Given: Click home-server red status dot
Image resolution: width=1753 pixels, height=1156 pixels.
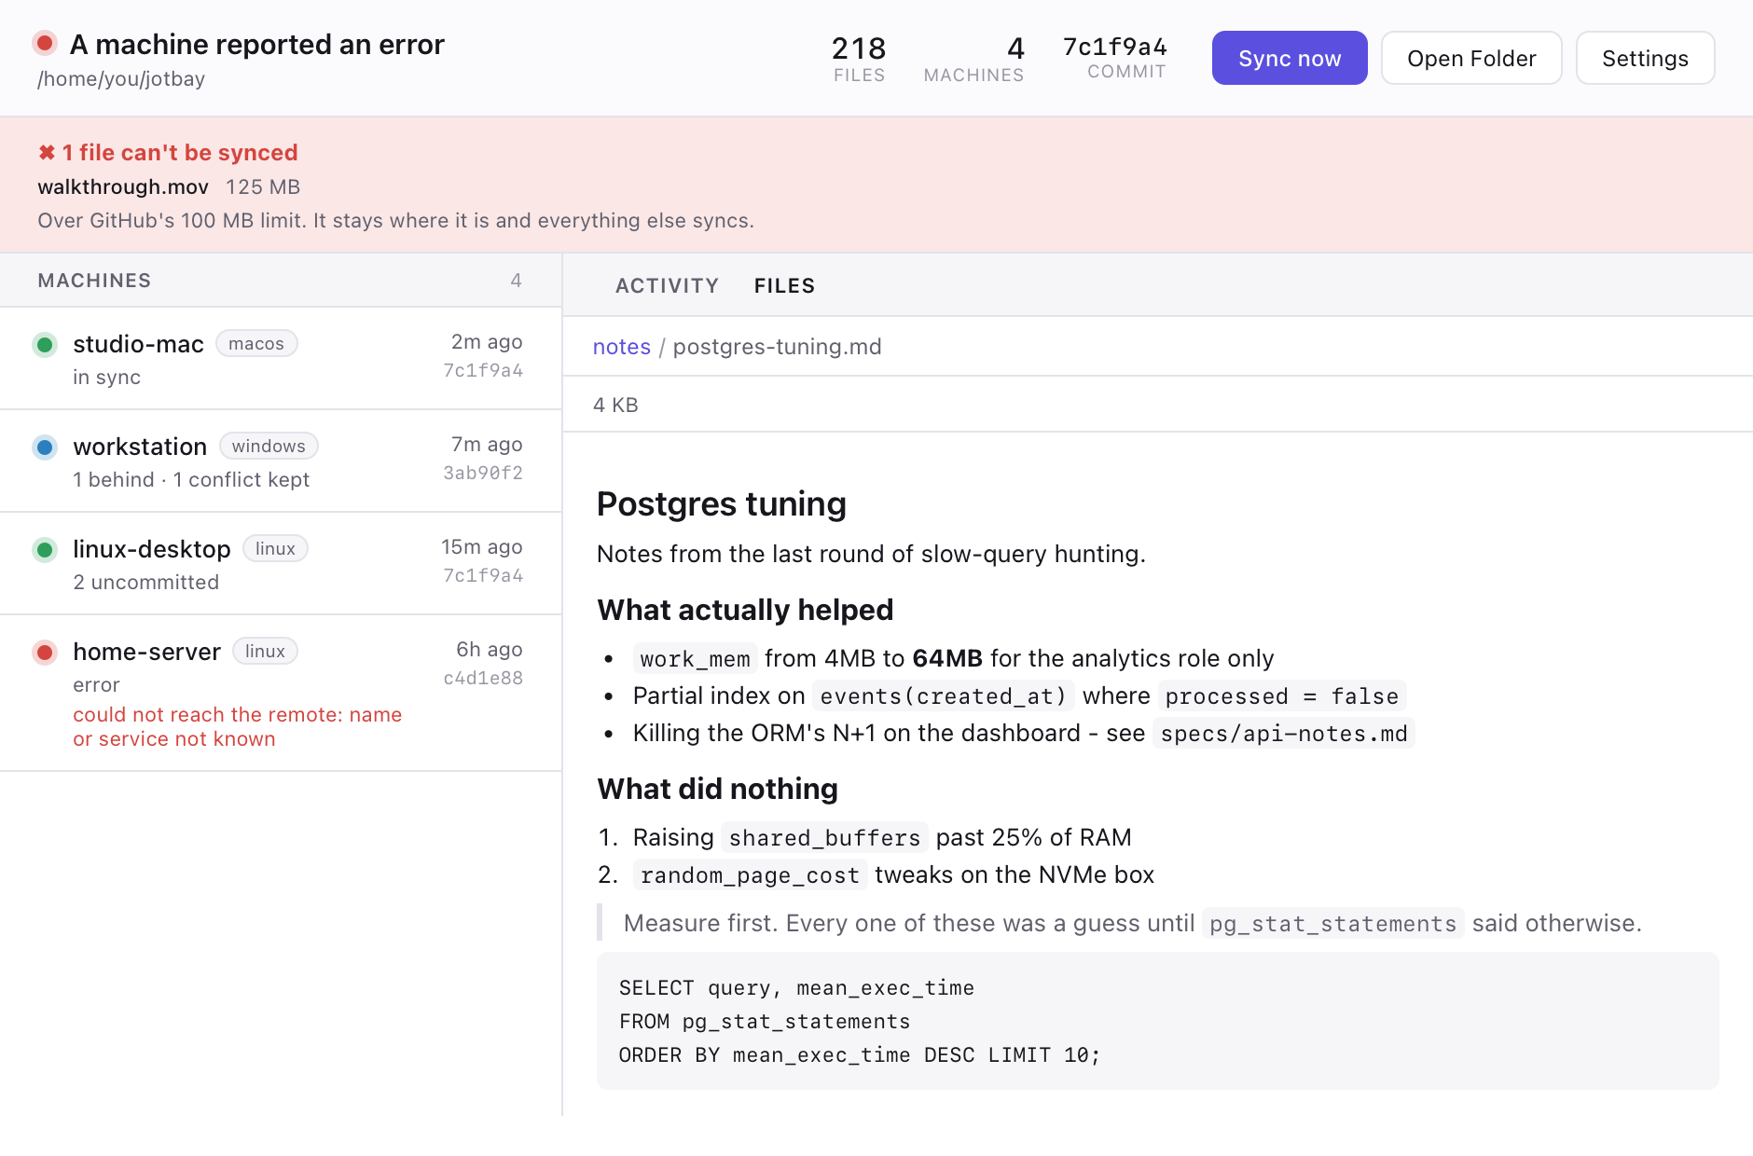Looking at the screenshot, I should [45, 652].
